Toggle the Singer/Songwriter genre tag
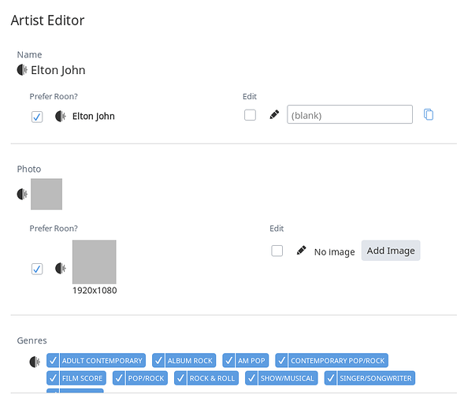Viewport: 468px width, 394px height. tap(370, 378)
